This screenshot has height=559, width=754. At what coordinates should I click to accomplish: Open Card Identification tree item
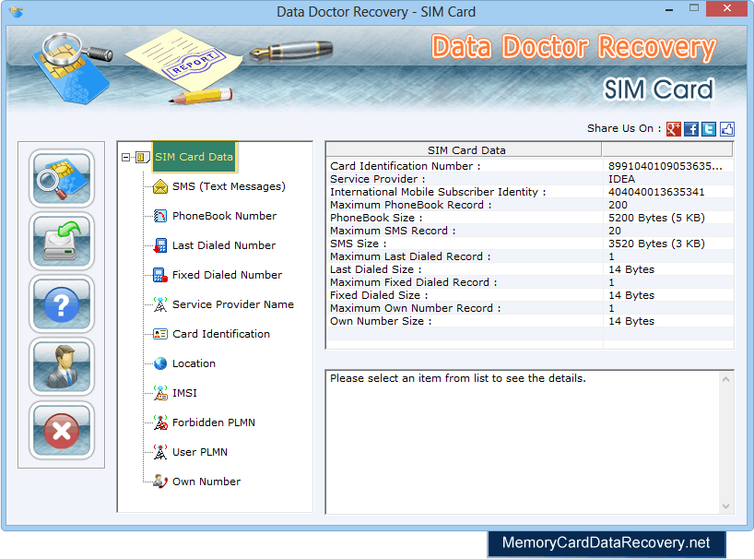[221, 334]
